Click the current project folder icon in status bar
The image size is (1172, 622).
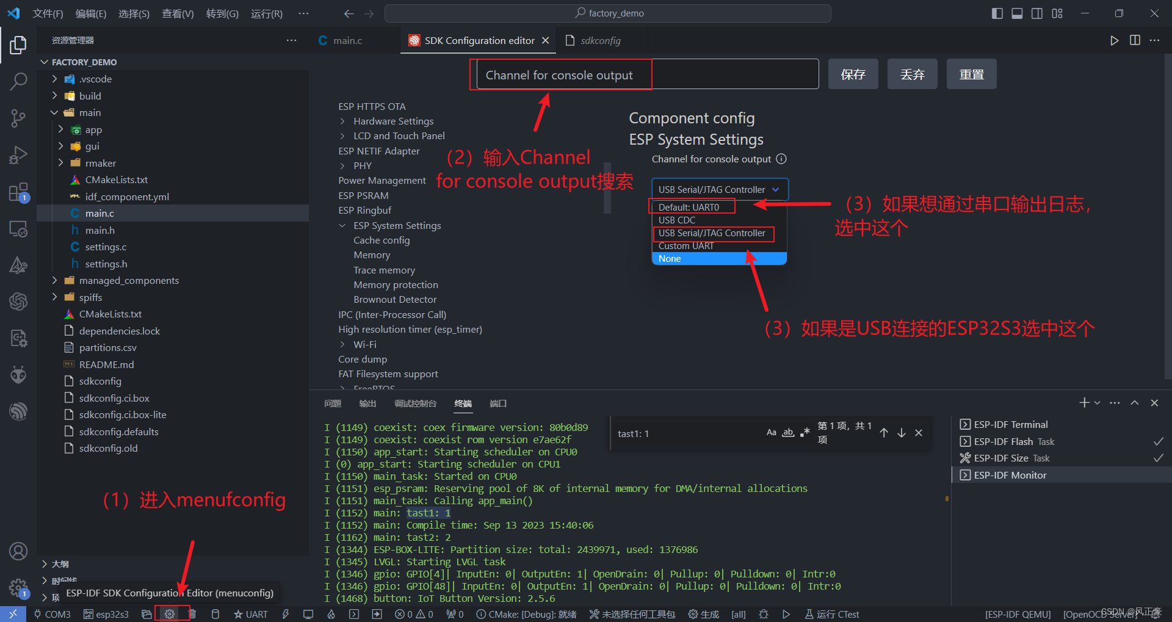(146, 614)
